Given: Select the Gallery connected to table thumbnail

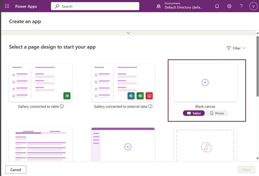Looking at the screenshot, I should click(x=41, y=83).
